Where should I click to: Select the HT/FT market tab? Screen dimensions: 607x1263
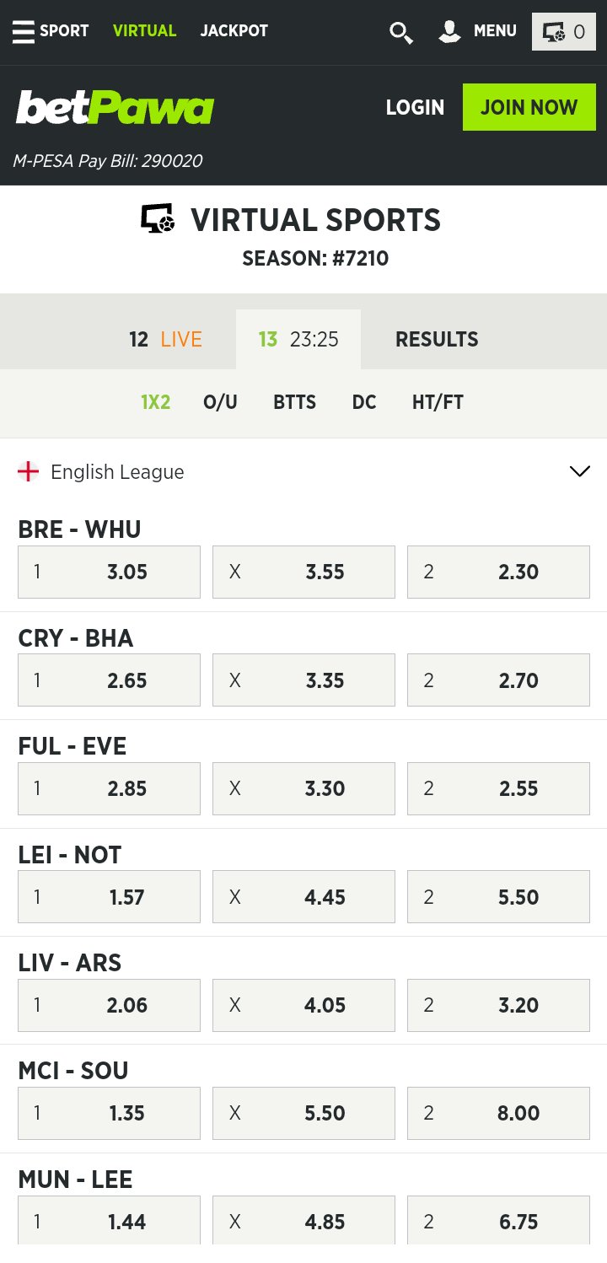pyautogui.click(x=438, y=402)
